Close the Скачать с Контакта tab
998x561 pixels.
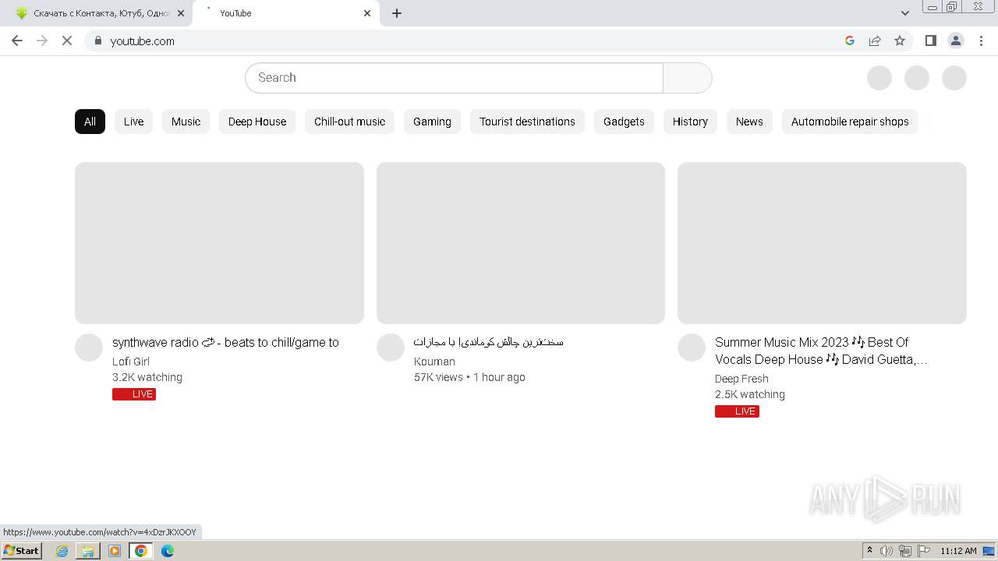(x=181, y=13)
